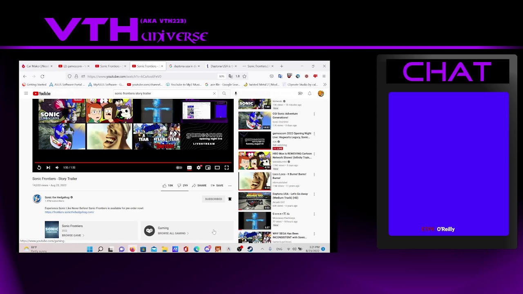
Task: Open Firefox from the taskbar
Action: coord(132,249)
